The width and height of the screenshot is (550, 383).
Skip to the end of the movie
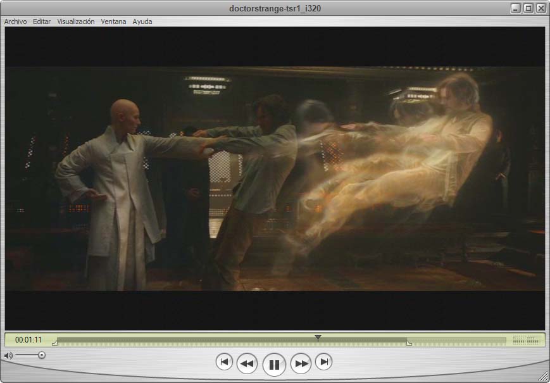(x=324, y=361)
